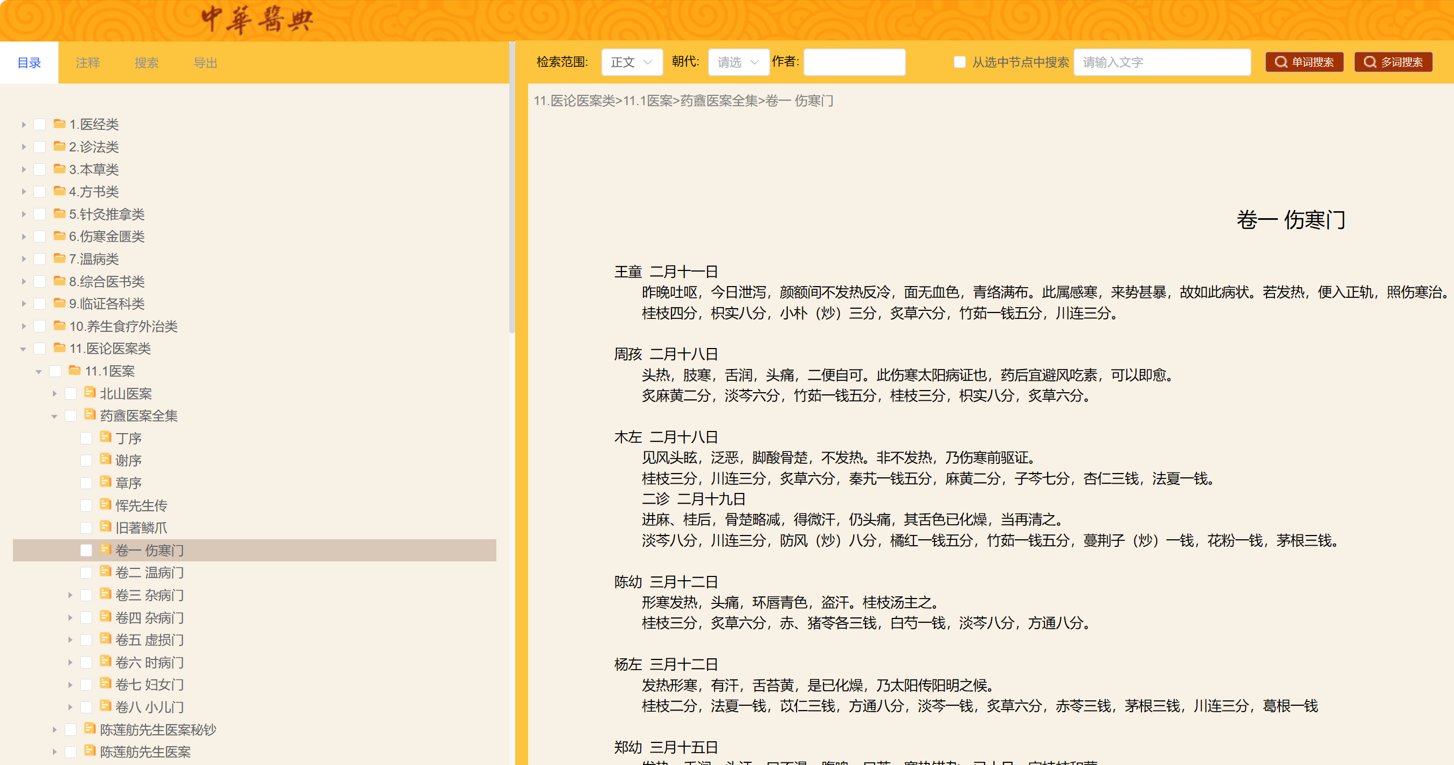The height and width of the screenshot is (765, 1454).
Task: Click the left panel vertical scrollbar
Action: pos(512,188)
